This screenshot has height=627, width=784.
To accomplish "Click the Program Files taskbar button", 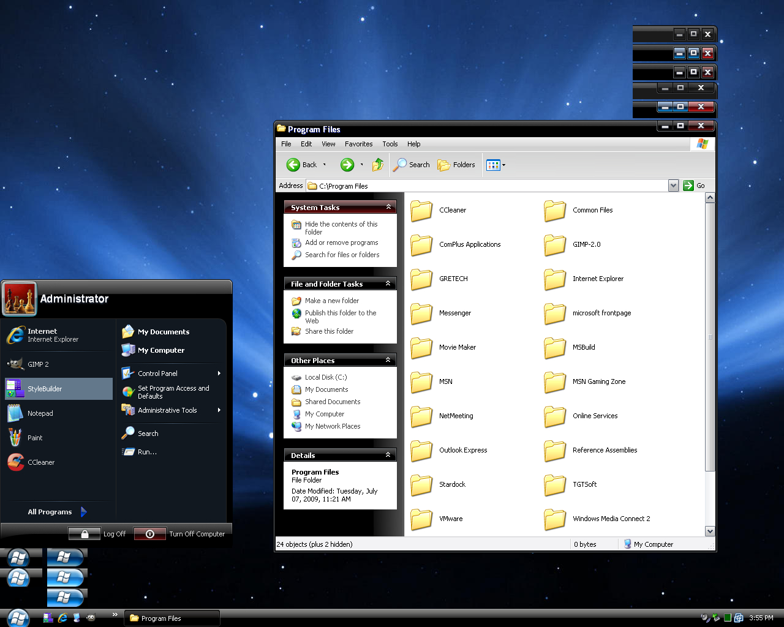I will tap(172, 618).
